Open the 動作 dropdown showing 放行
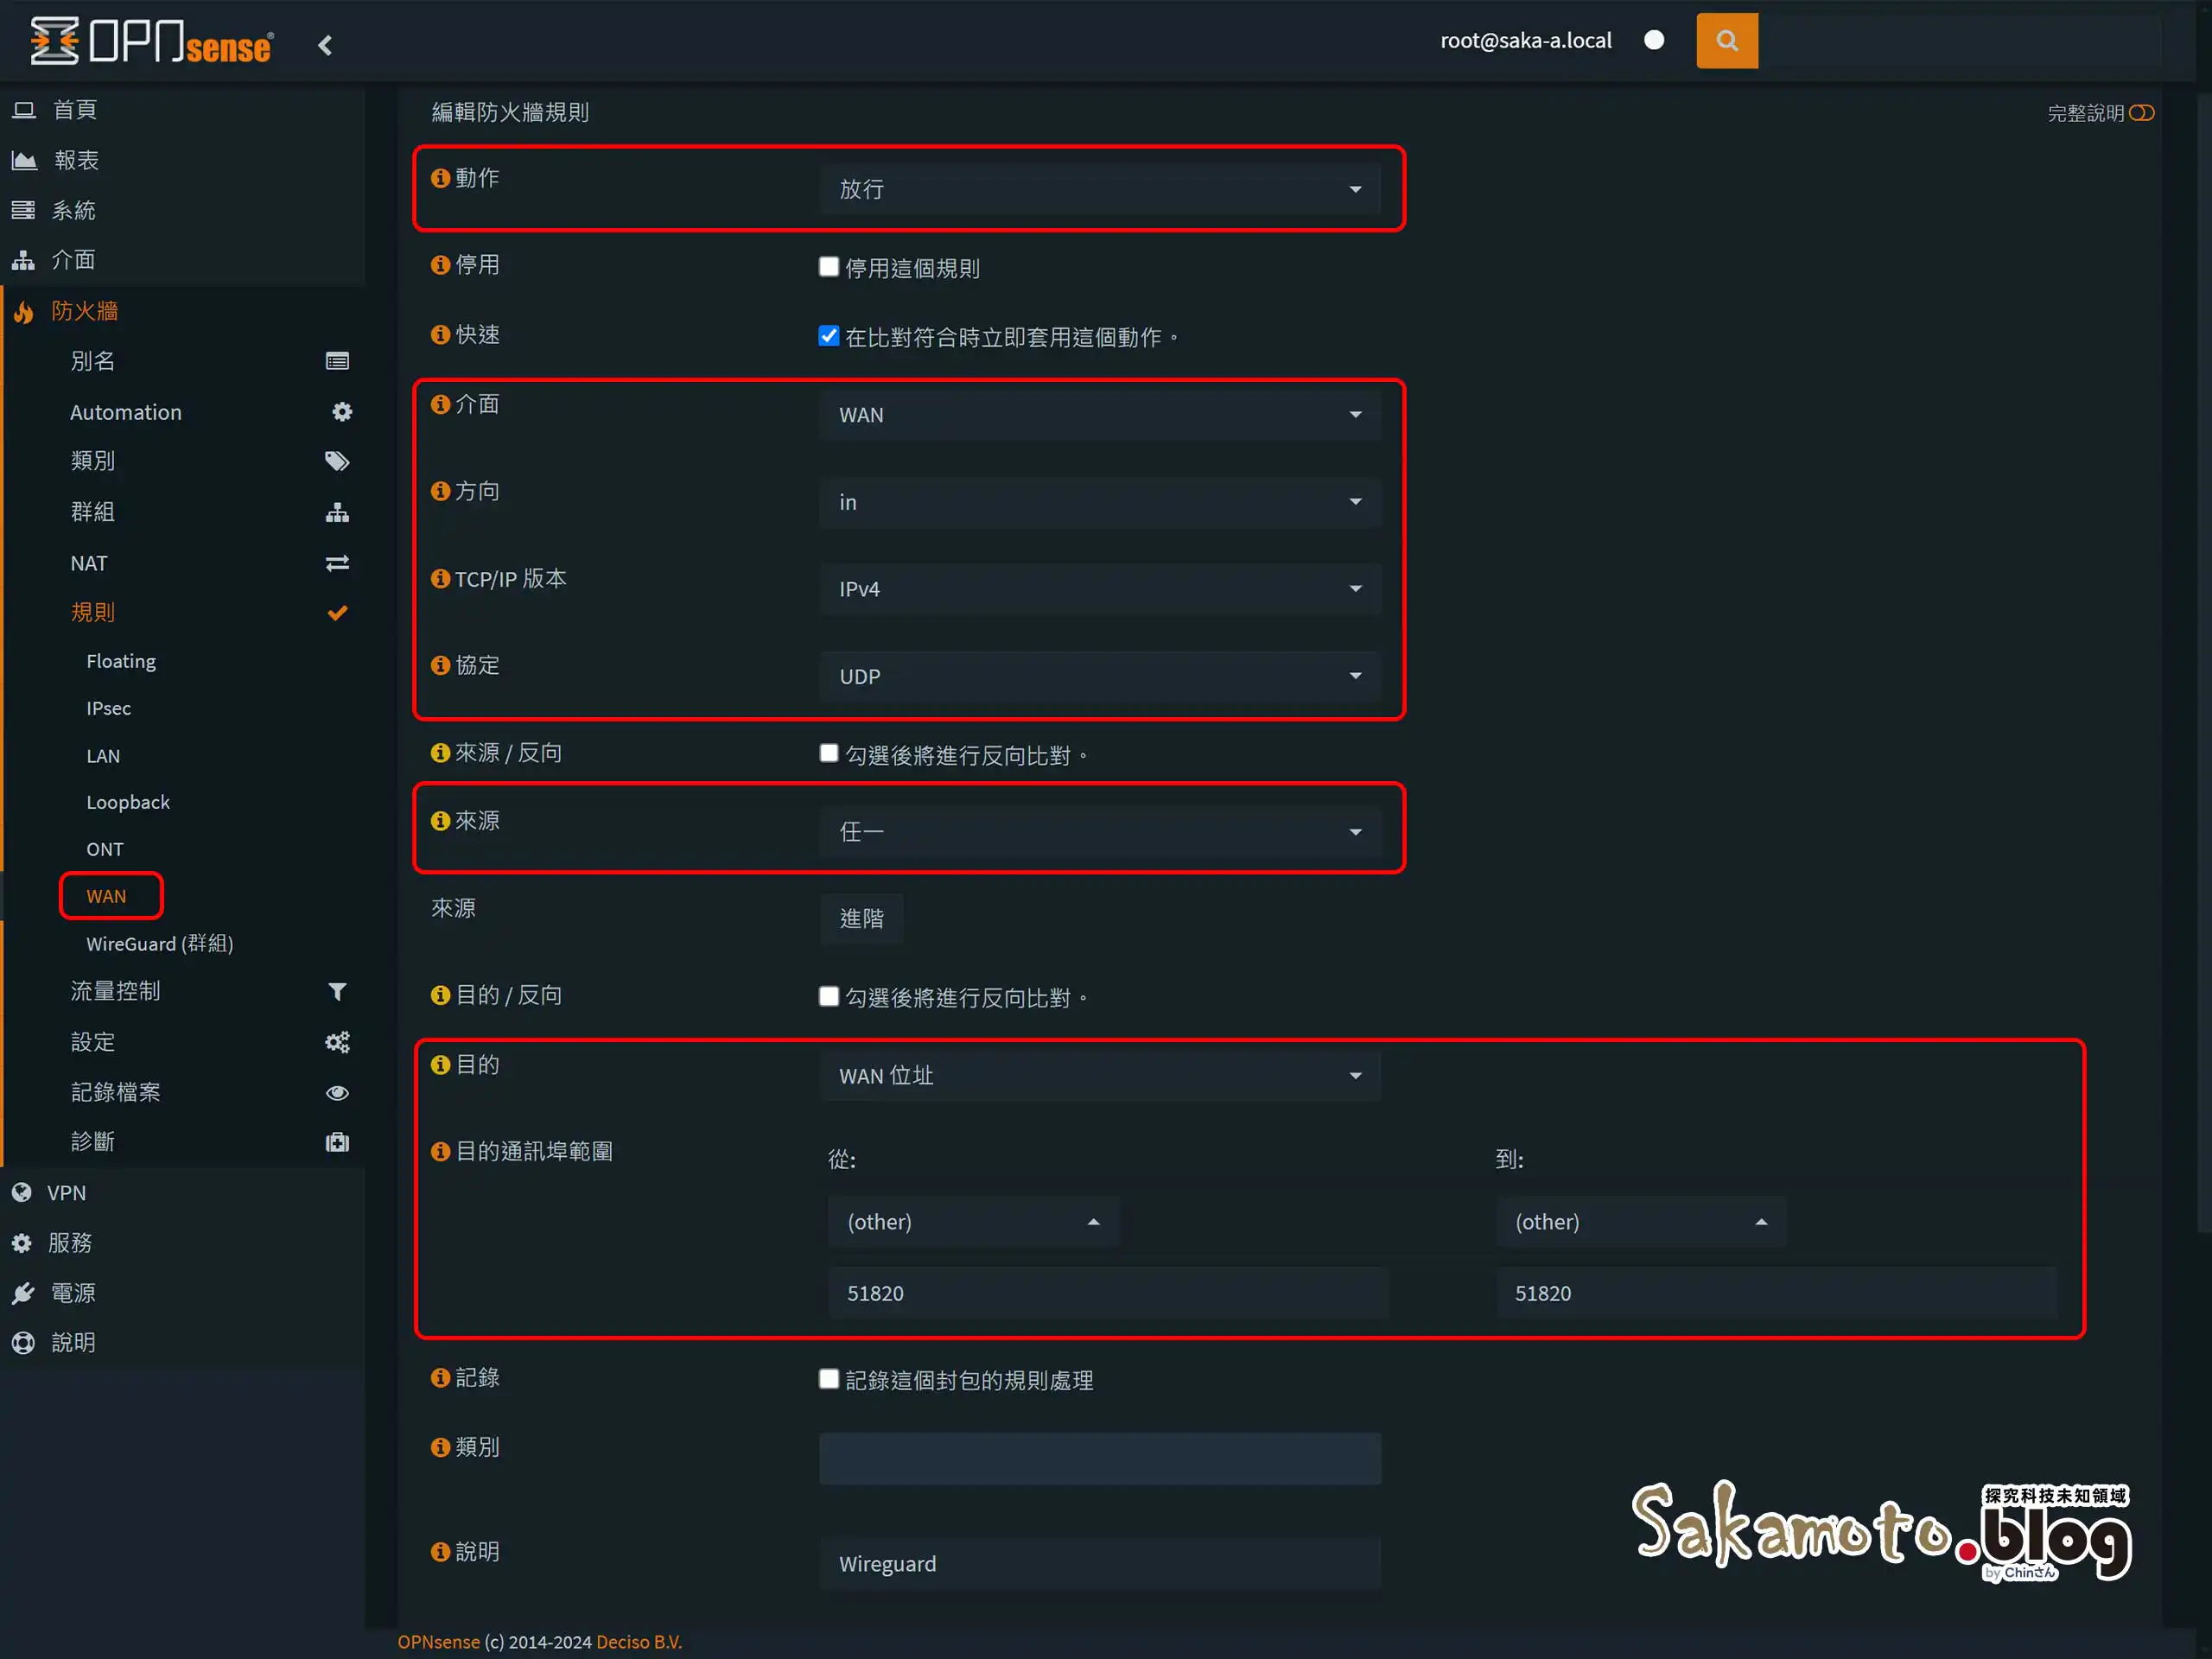Screen dimensions: 2212x1659 click(x=1100, y=189)
